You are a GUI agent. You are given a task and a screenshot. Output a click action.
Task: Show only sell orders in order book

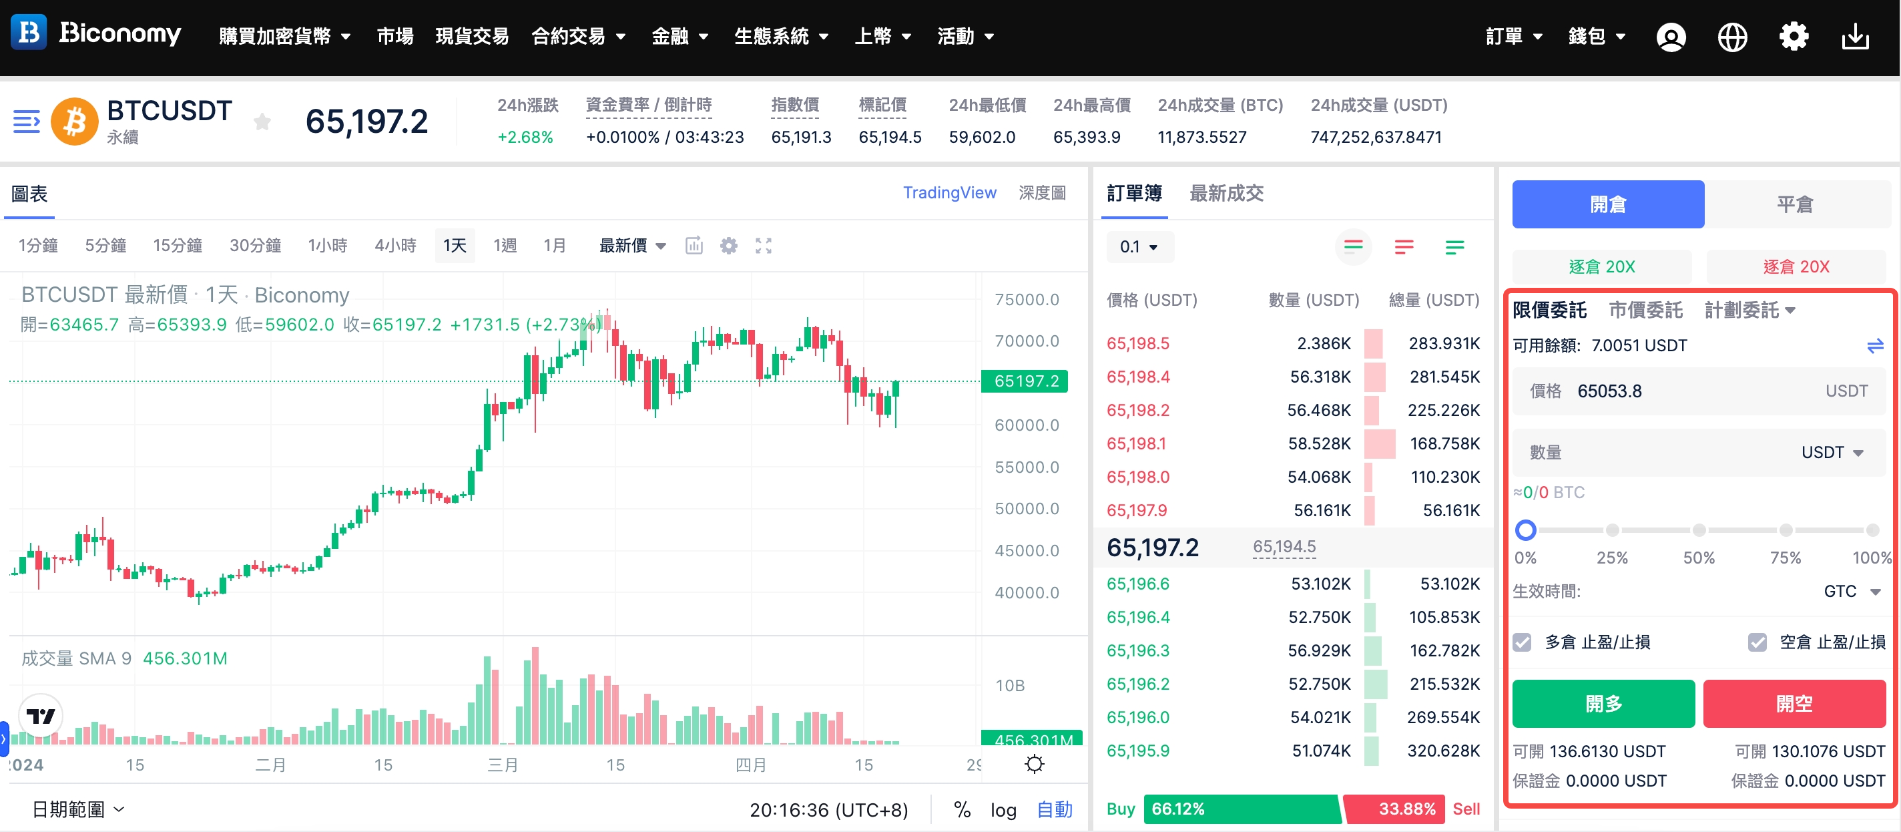tap(1404, 247)
